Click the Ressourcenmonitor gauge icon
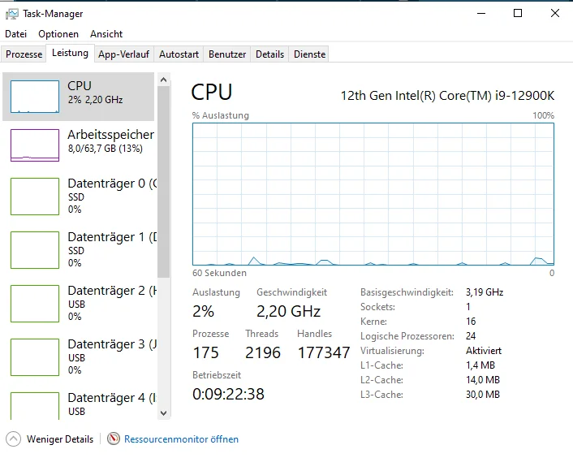This screenshot has height=458, width=573. [114, 439]
